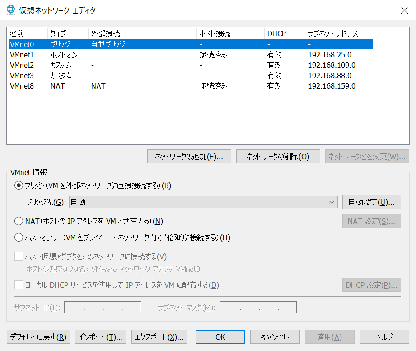
Task: Click 接続済み cell in the VMnet8 row
Action: coord(213,86)
